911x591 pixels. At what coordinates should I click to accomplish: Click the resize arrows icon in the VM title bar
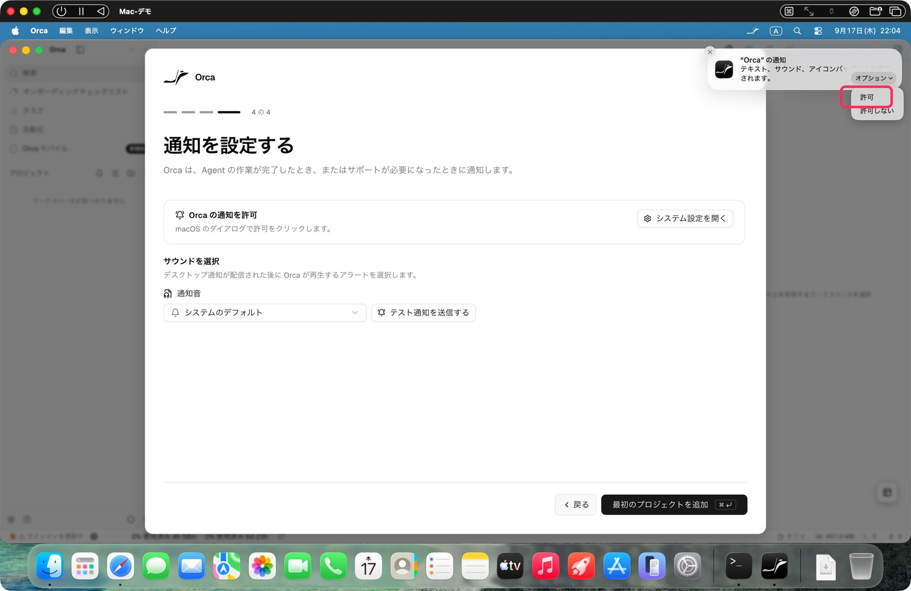pyautogui.click(x=809, y=11)
